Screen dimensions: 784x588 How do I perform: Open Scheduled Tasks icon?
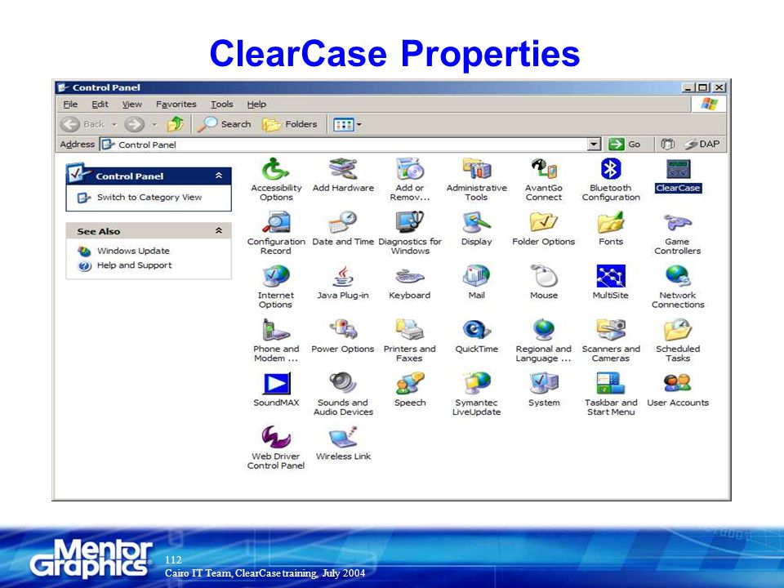tap(678, 330)
